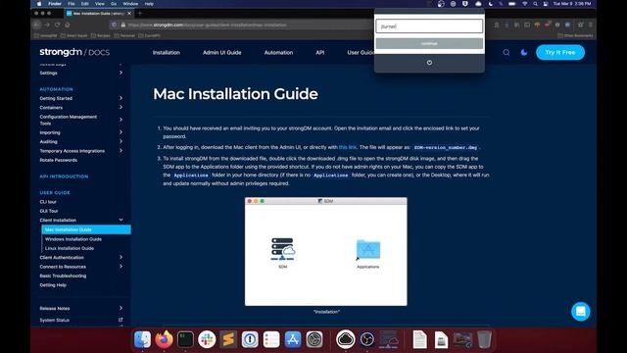This screenshot has height=353, width=627.
Task: Open the CLI tour sidebar page
Action: point(48,202)
